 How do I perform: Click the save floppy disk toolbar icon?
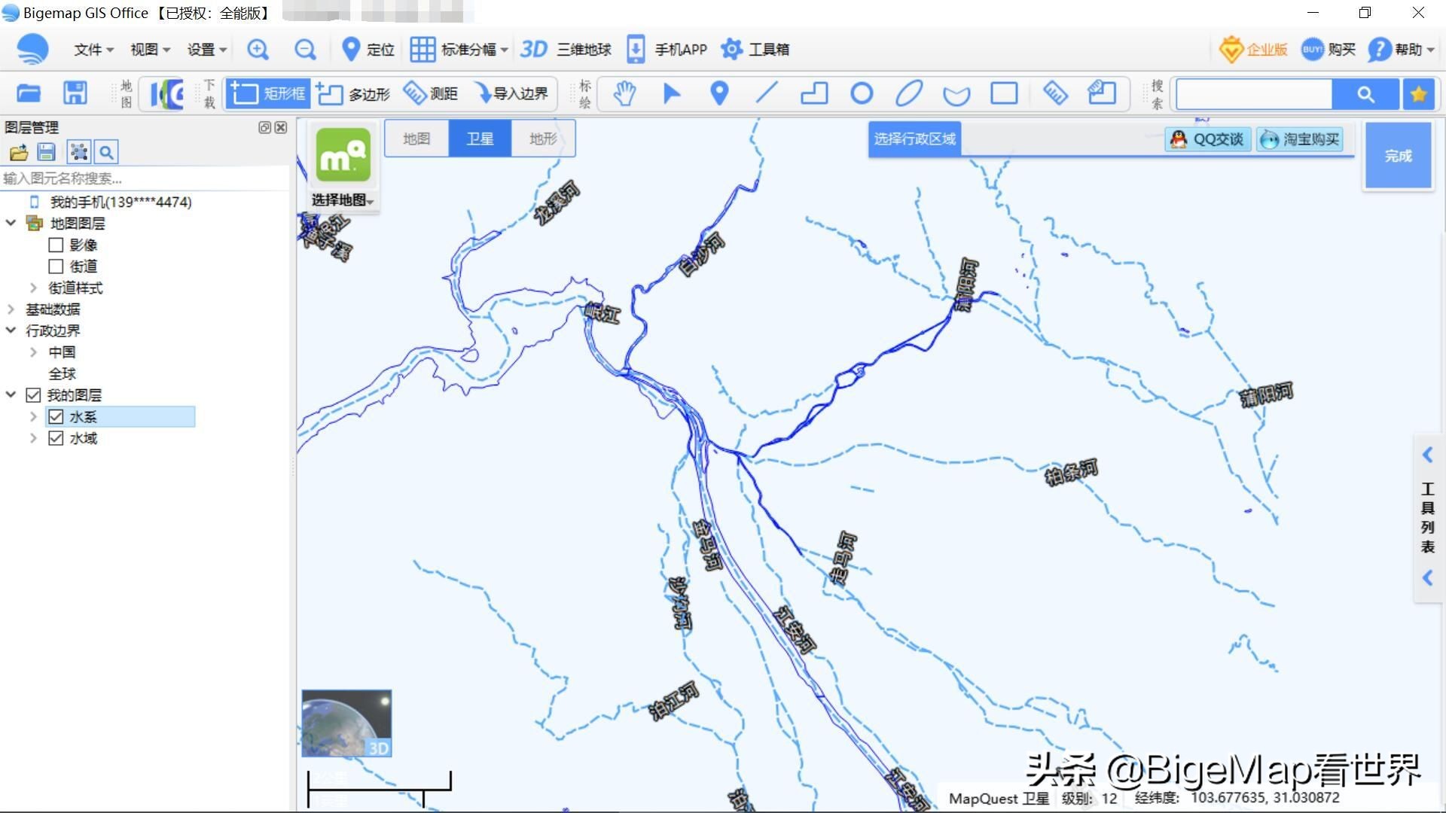(75, 93)
